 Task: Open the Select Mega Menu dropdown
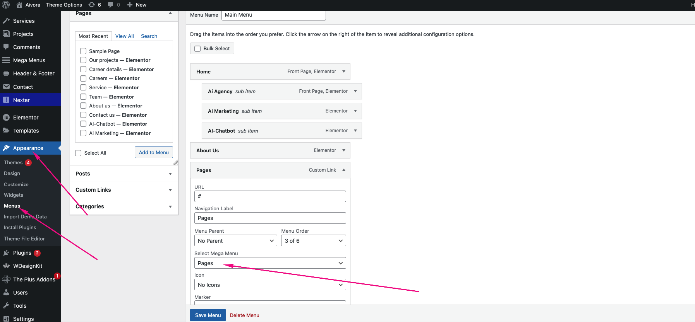click(270, 263)
